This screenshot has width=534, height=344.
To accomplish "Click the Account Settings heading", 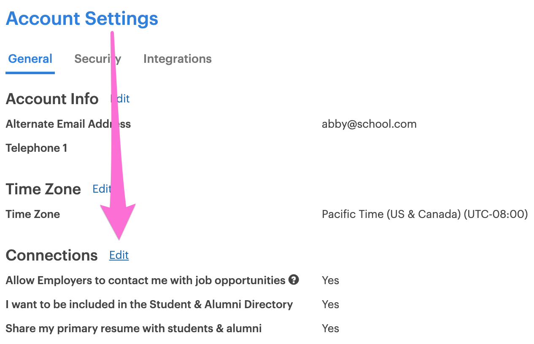I will pyautogui.click(x=82, y=19).
